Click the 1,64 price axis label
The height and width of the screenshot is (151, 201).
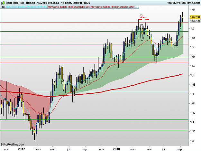(x=193, y=10)
